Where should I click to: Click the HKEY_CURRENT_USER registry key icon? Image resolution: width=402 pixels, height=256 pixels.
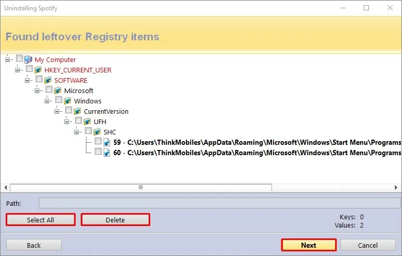click(x=38, y=70)
